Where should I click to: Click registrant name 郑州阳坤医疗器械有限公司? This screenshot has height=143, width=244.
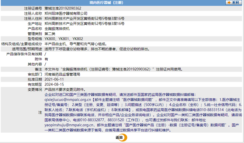click(x=66, y=13)
